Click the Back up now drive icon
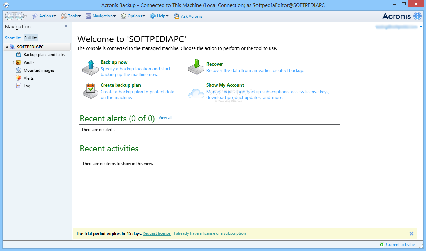The image size is (426, 251). pos(90,68)
